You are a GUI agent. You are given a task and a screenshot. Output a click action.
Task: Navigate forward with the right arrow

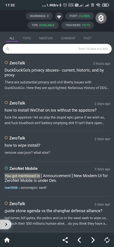[93, 240]
